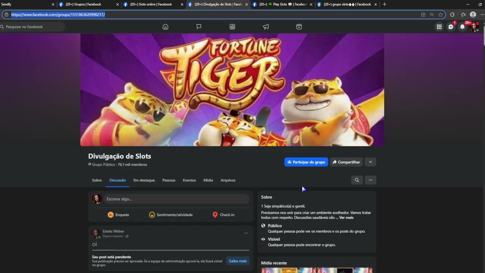This screenshot has width=485, height=273.
Task: Expand the dropdown arrow beside Compartilhar
Action: point(370,162)
